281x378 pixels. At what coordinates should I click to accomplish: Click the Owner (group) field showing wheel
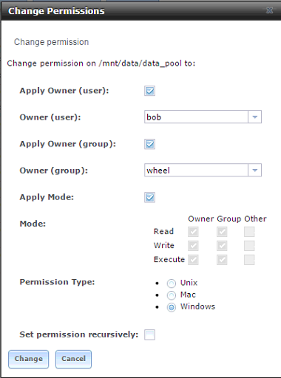click(x=196, y=170)
